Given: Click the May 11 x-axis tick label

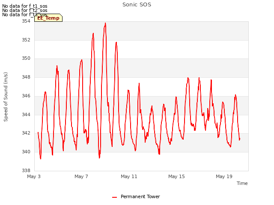Looking at the screenshot, I should tap(129, 176).
